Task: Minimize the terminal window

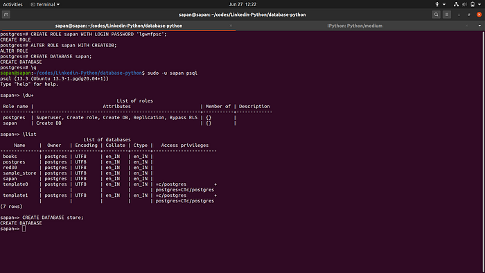Action: pos(459,15)
